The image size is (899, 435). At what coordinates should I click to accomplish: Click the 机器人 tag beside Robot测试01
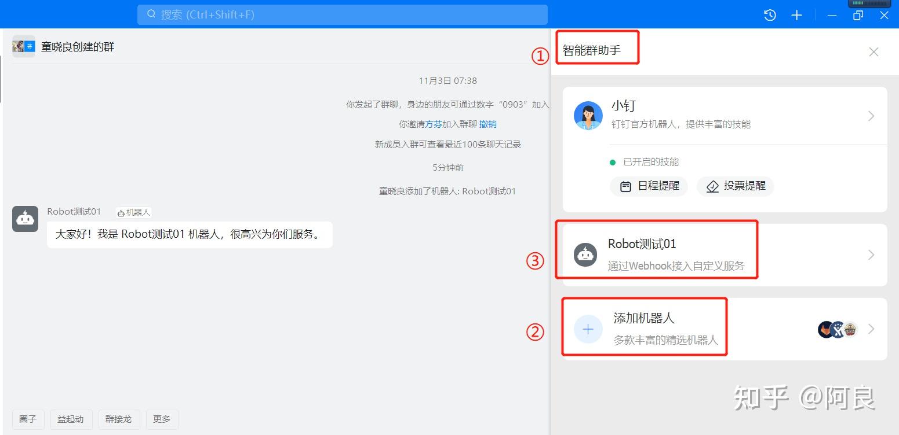pos(134,212)
